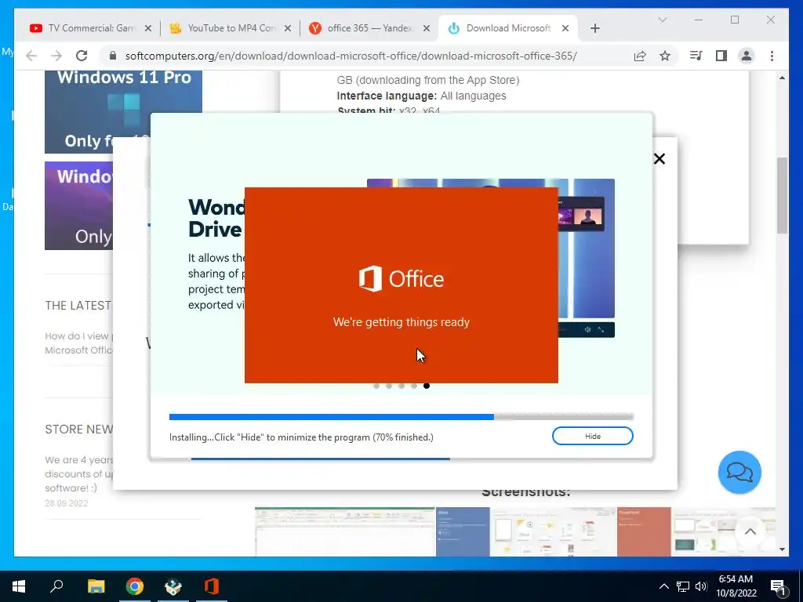Switch to the TV Commercial YouTube tab
803x602 pixels.
pos(91,28)
